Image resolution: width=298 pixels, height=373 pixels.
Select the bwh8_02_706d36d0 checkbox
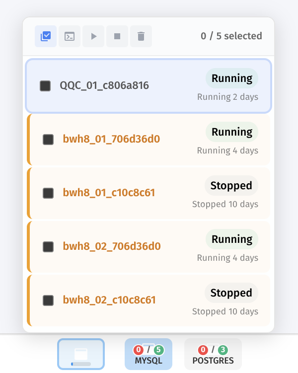pos(48,247)
